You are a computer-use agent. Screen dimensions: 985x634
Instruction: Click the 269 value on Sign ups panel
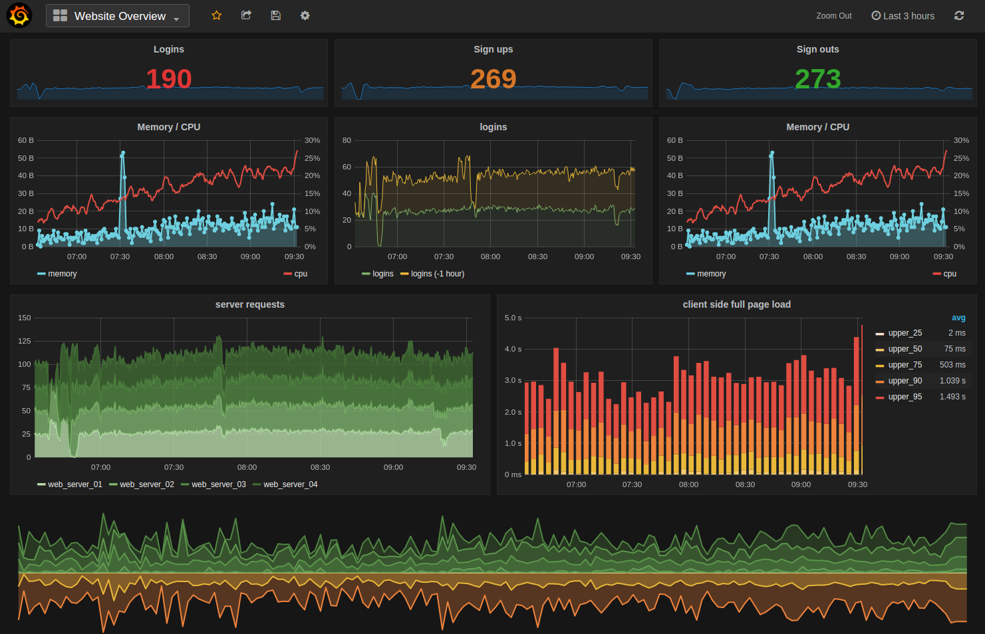click(493, 78)
